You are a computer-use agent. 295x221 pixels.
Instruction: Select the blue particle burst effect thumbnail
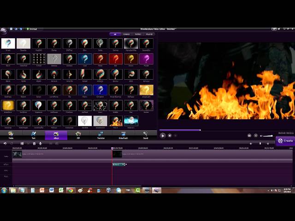(x=131, y=121)
